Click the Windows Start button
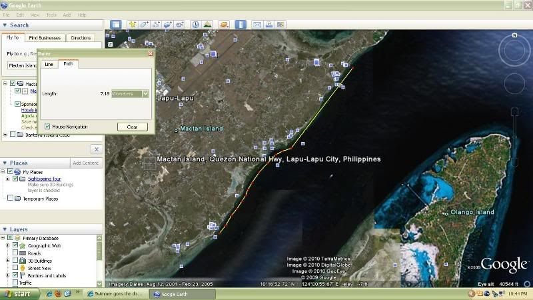The width and height of the screenshot is (533, 300). 19,294
